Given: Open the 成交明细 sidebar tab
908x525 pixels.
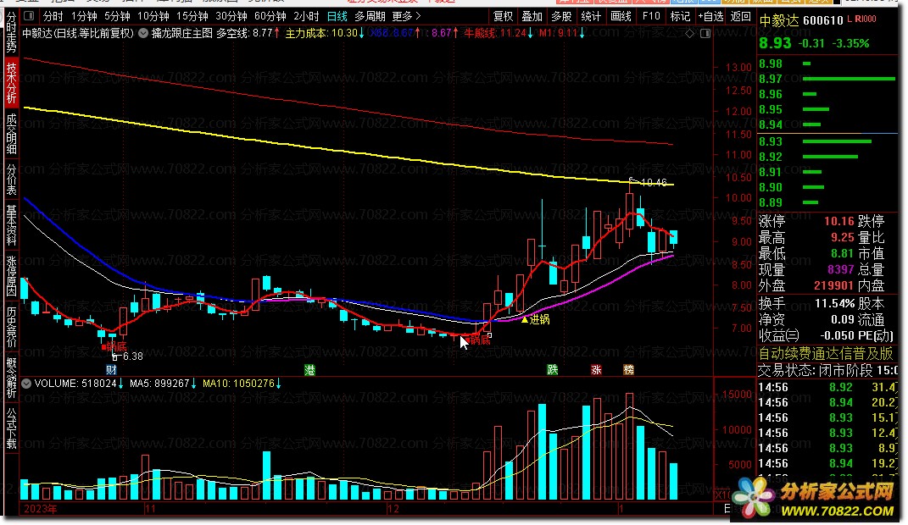Looking at the screenshot, I should point(12,134).
